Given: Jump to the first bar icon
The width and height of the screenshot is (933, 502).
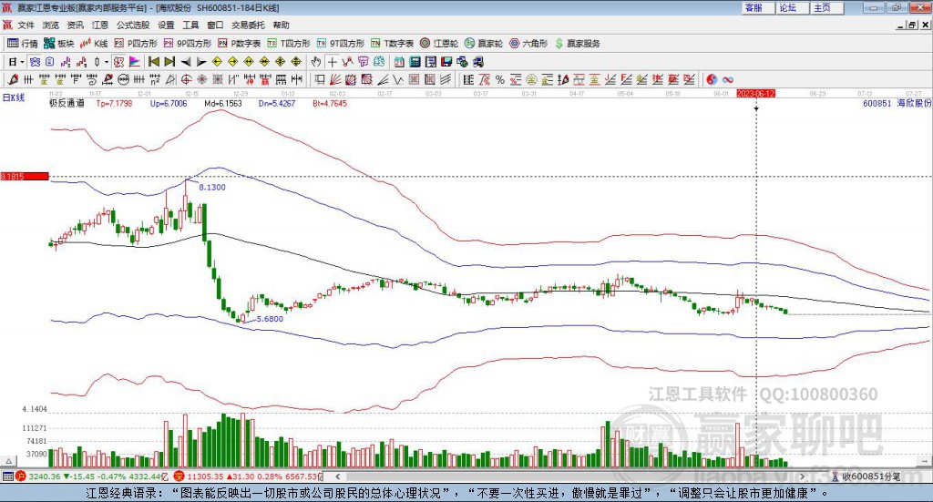Looking at the screenshot, I should pos(153,62).
